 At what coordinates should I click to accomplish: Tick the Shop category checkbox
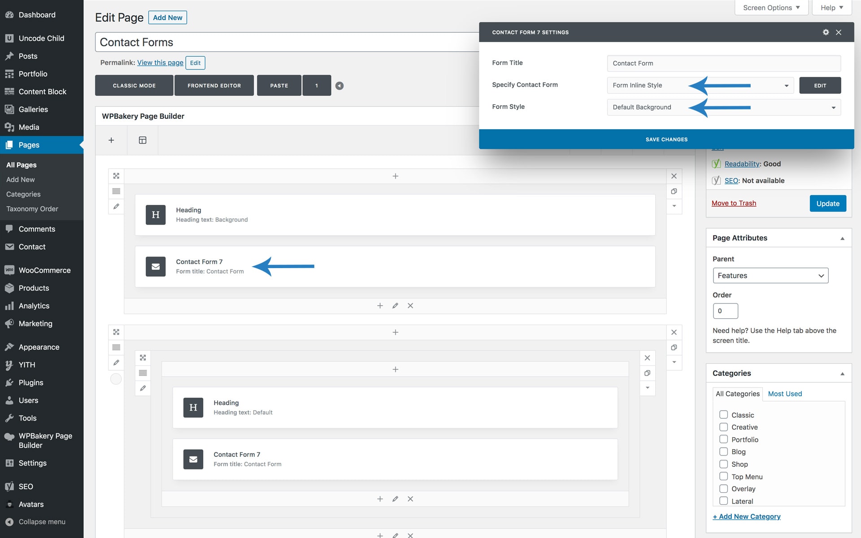723,464
